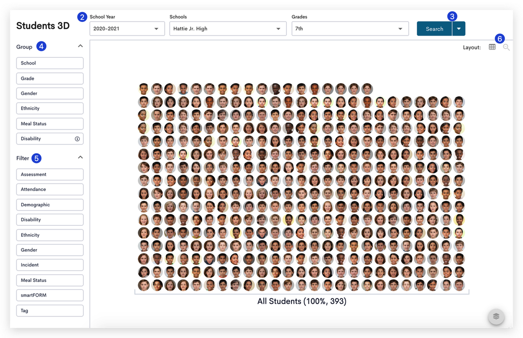Group students by School
Viewport: 523px width, 338px height.
tap(50, 63)
